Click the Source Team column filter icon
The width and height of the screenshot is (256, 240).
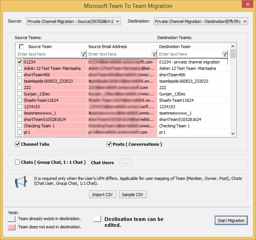pos(83,54)
